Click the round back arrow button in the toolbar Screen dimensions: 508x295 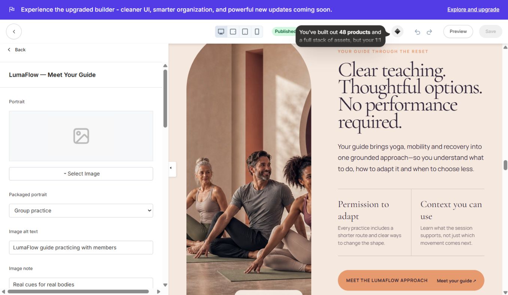[x=14, y=31]
